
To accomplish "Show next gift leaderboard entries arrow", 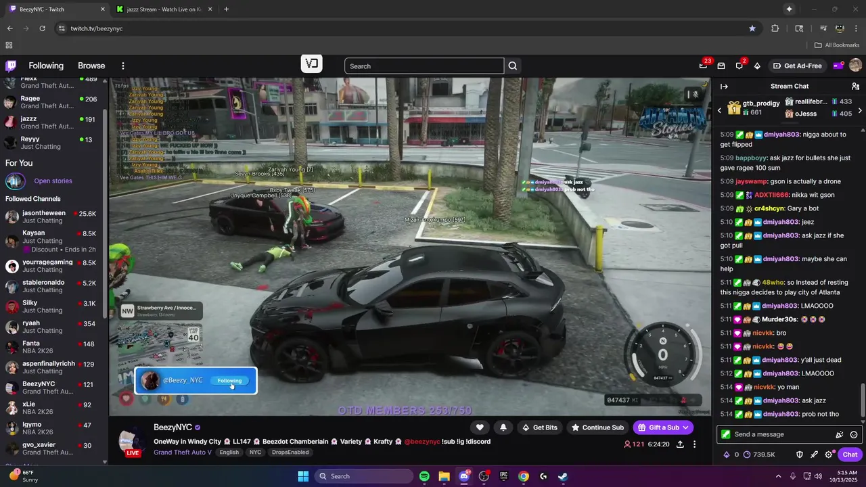I will click(860, 111).
